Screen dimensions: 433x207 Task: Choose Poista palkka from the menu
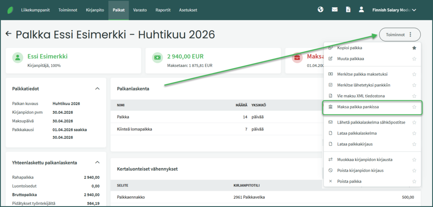(349, 181)
